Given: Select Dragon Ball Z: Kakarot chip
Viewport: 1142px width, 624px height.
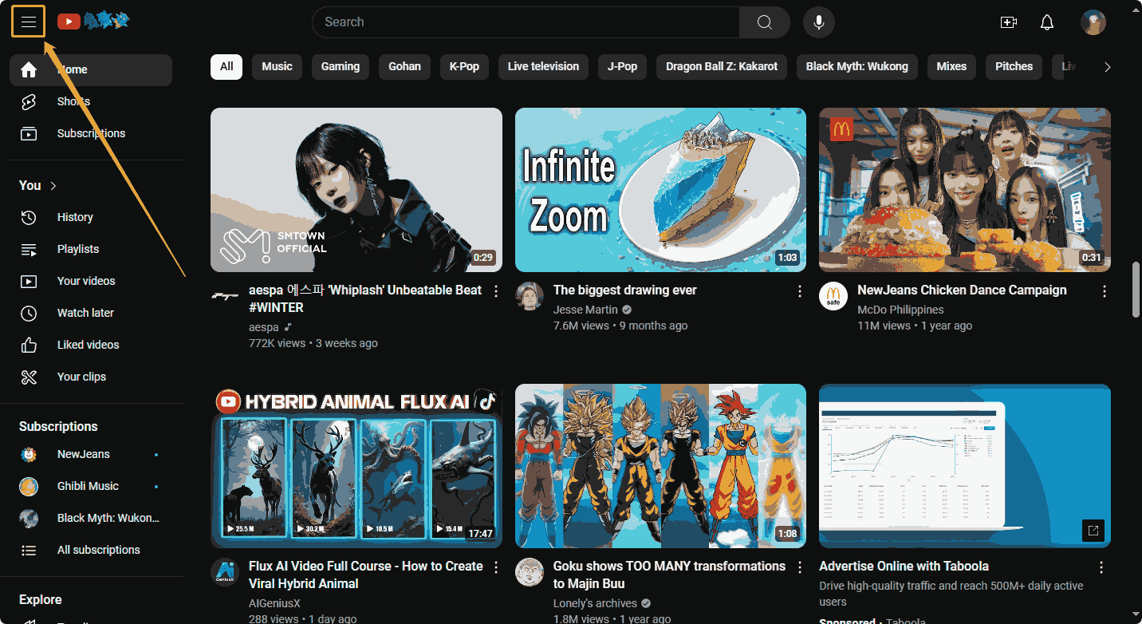Looking at the screenshot, I should 722,67.
